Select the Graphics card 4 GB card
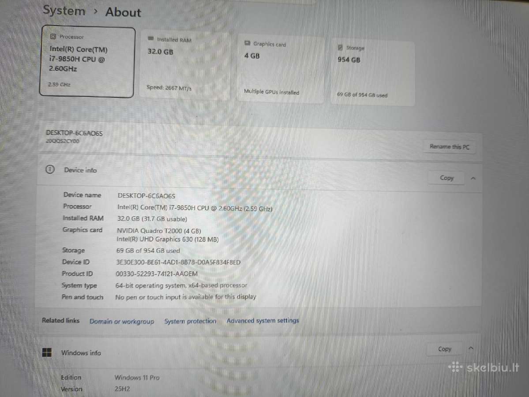This screenshot has height=397, width=529. 280,68
